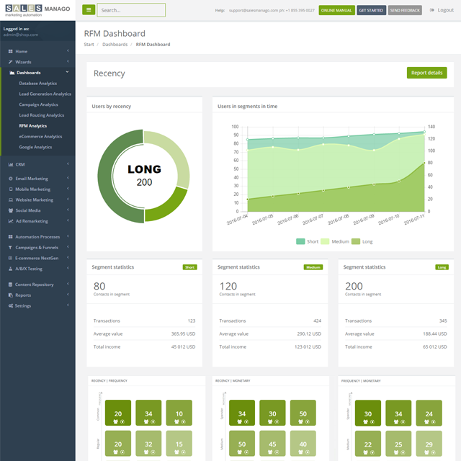
Task: Click the Search input field
Action: pyautogui.click(x=131, y=10)
